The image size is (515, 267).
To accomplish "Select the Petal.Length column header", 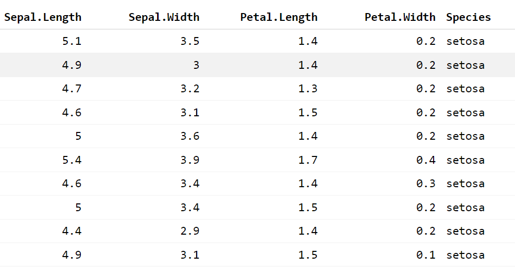I will point(279,17).
